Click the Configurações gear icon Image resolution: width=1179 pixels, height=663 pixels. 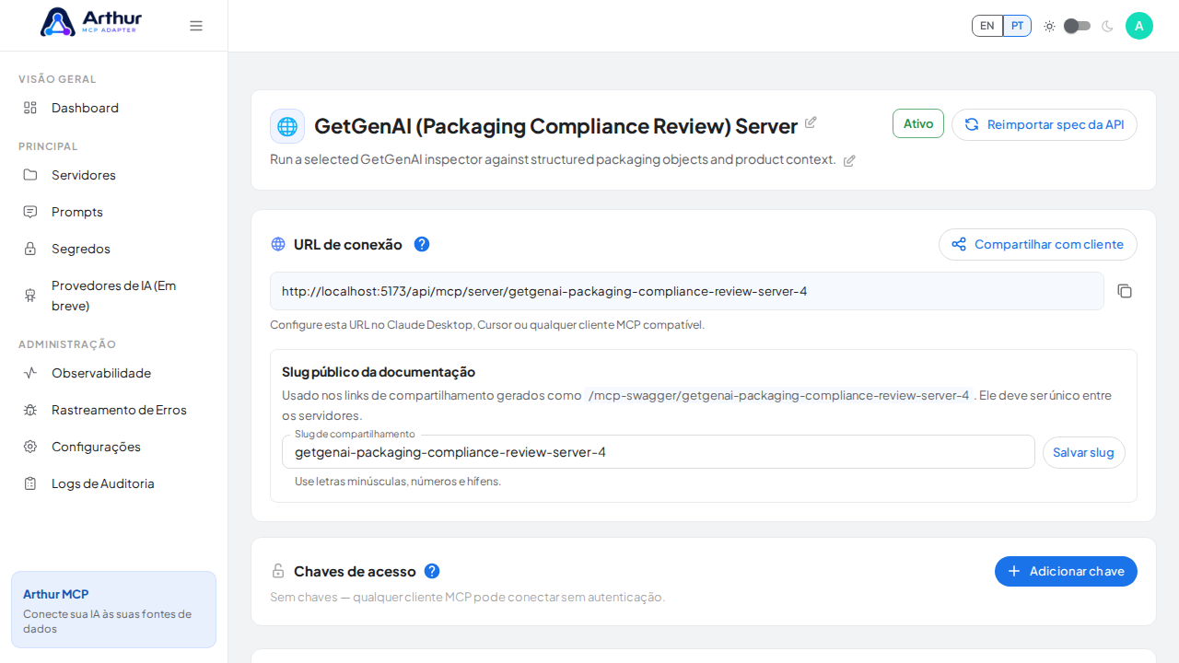click(x=30, y=447)
